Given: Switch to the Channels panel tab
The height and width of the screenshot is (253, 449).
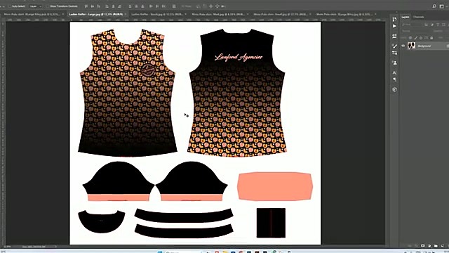Looking at the screenshot, I should (x=418, y=17).
